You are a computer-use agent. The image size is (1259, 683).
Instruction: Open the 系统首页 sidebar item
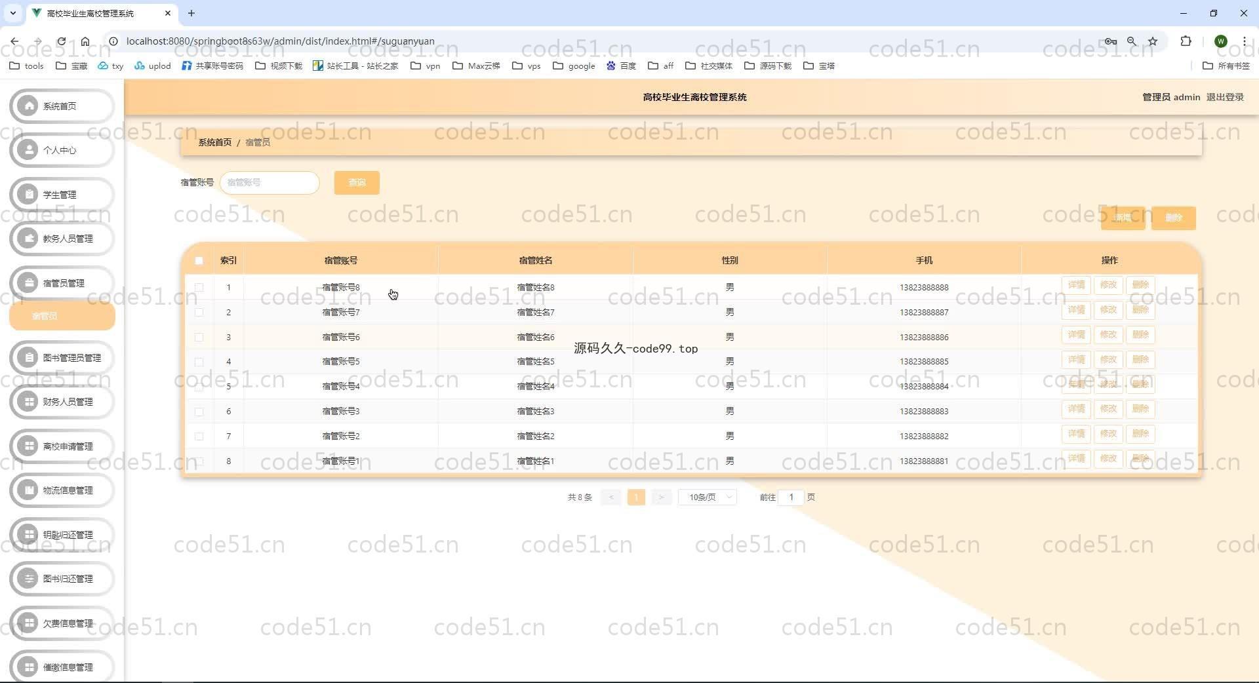(62, 106)
